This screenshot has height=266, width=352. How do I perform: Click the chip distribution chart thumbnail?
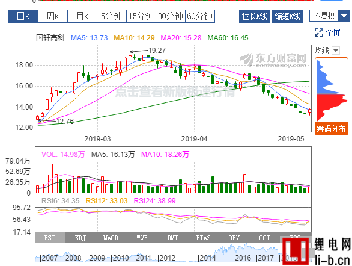(x=332, y=90)
